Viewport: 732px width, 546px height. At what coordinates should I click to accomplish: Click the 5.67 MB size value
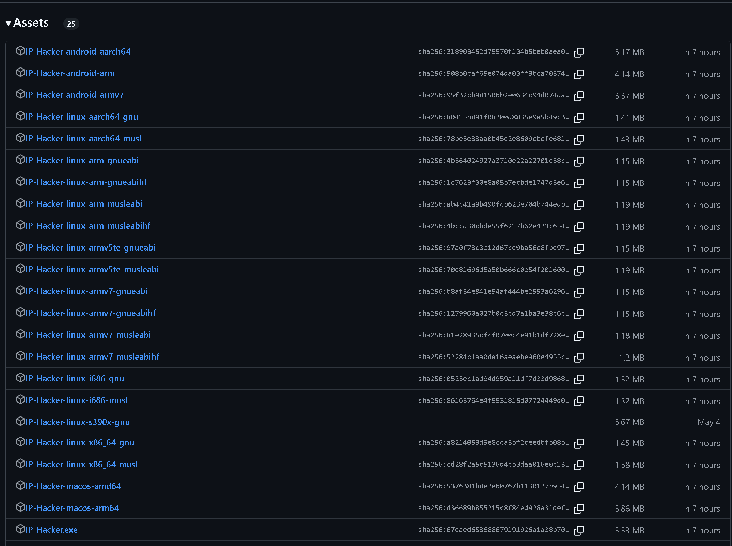pyautogui.click(x=630, y=422)
